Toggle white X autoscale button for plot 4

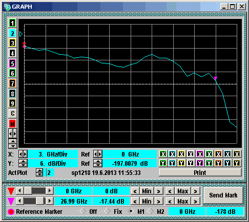coord(191,154)
